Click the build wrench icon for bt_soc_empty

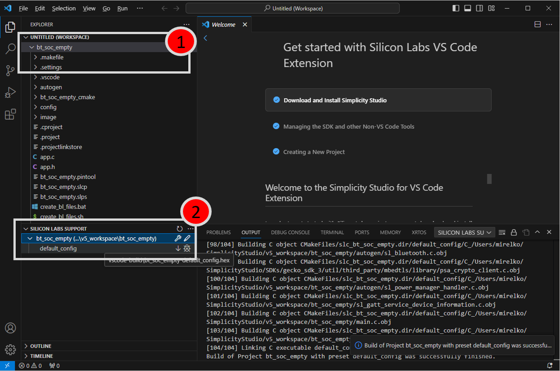178,239
